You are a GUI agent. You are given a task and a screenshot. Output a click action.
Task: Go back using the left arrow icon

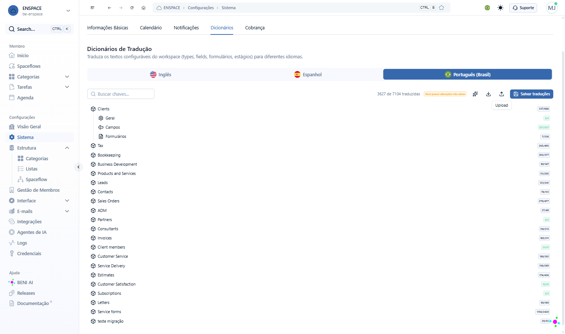tap(109, 8)
